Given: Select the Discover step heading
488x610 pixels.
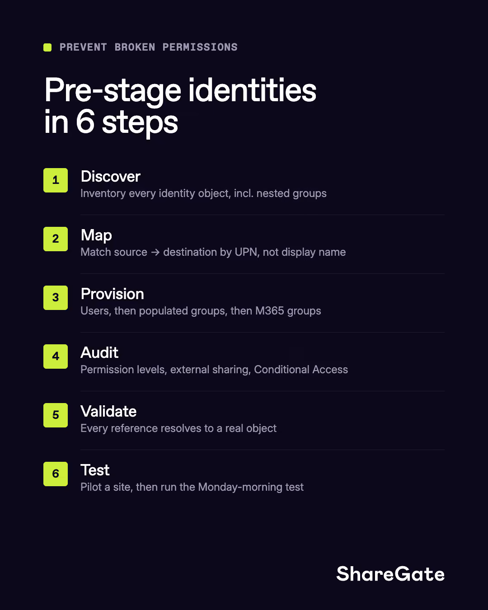Looking at the screenshot, I should (x=110, y=177).
